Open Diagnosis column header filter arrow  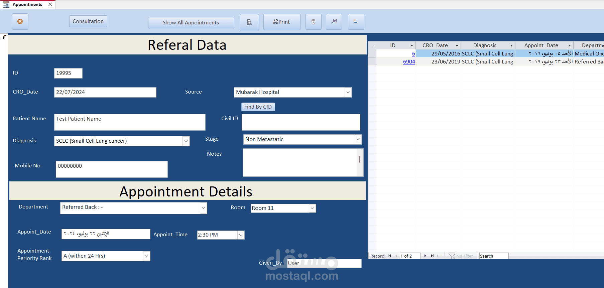(511, 45)
